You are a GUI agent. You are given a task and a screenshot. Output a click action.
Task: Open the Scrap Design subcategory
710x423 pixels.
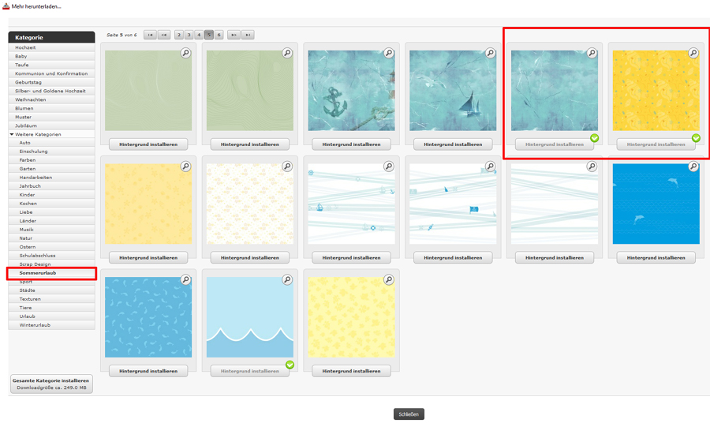tap(51, 264)
